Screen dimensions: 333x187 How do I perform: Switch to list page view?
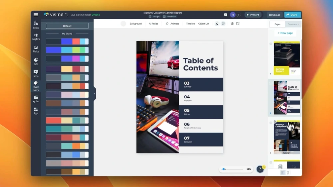288,173
